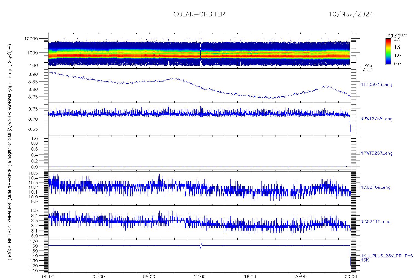Click the NTCD5036_eng series label
Image resolution: width=414 pixels, height=279 pixels.
point(376,85)
